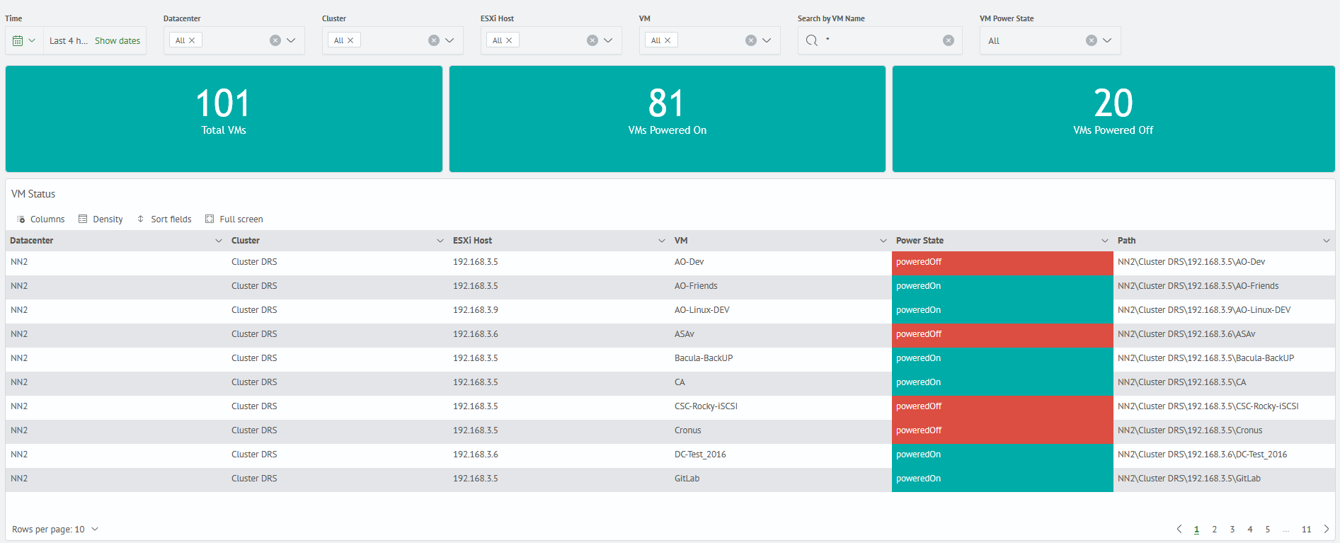
Task: Select the CSC-Rocky-iSCSI VM cell
Action: 781,406
